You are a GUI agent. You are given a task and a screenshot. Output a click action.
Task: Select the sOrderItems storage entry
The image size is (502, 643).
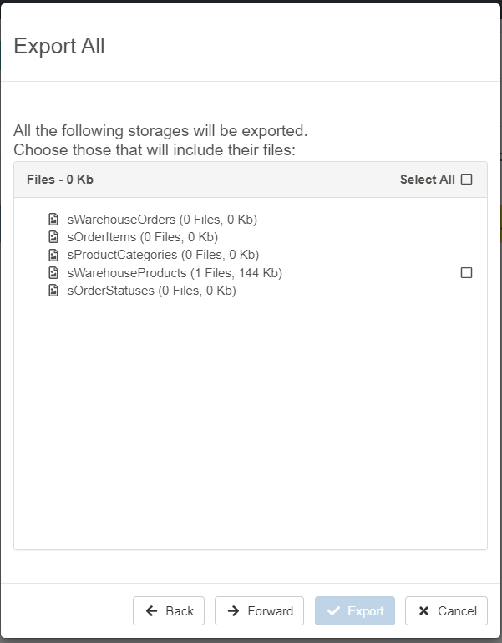click(x=143, y=237)
